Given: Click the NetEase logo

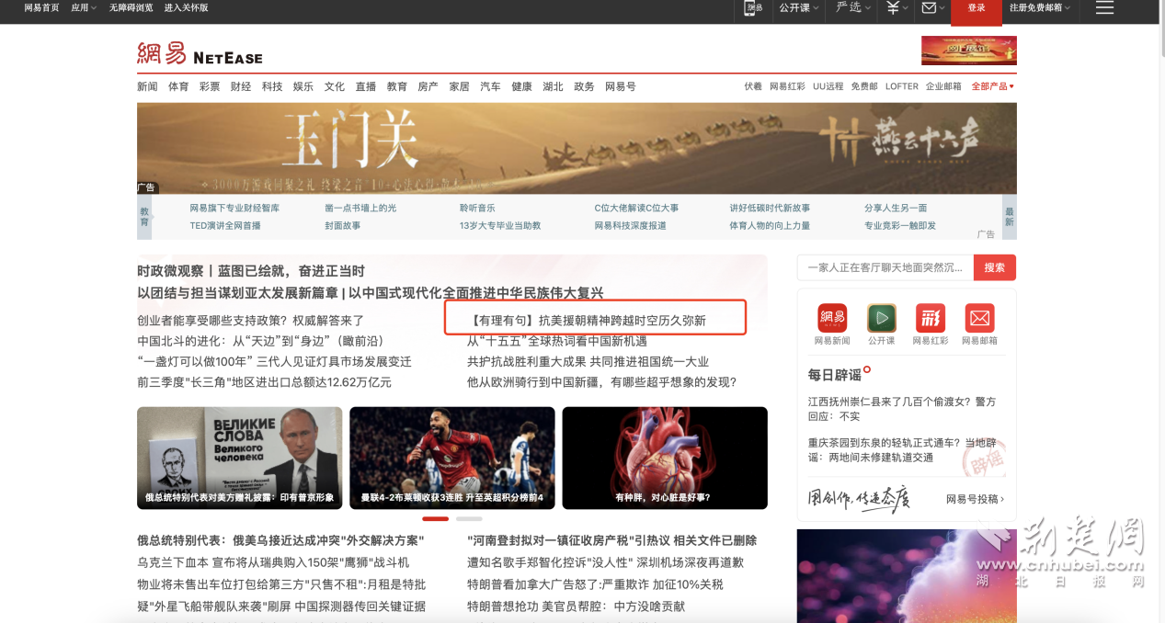Looking at the screenshot, I should (x=200, y=53).
